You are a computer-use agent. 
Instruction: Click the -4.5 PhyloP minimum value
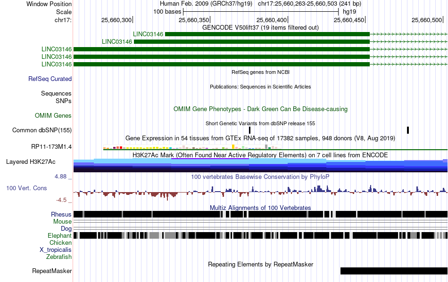(61, 200)
